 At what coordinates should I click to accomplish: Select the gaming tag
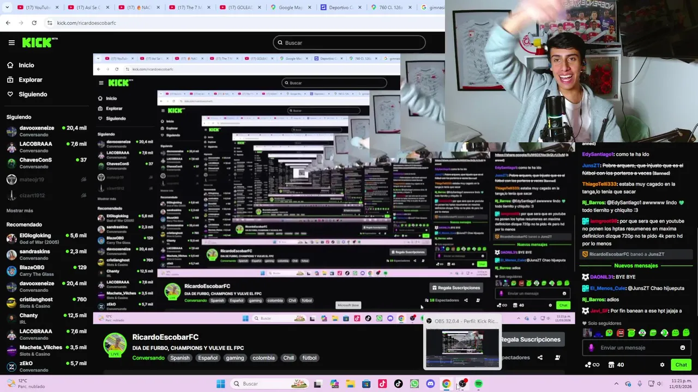tap(235, 358)
